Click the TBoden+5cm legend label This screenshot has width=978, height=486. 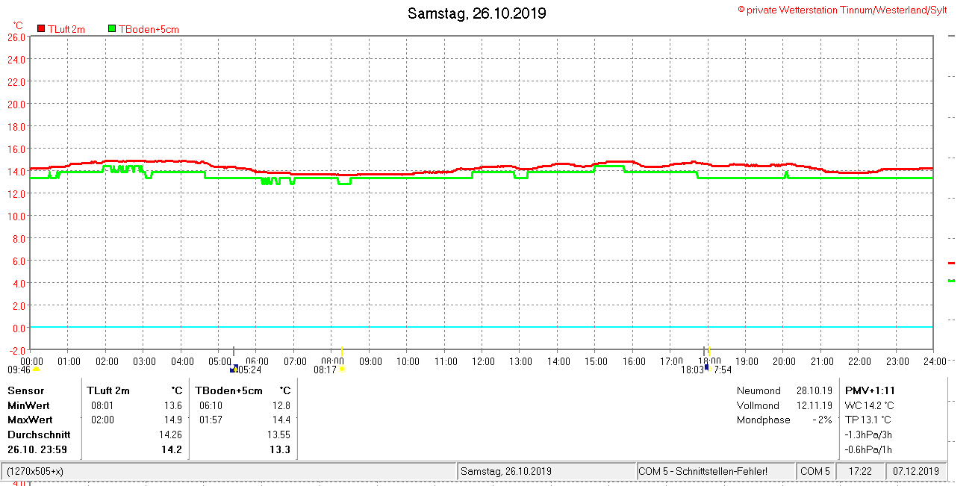149,29
